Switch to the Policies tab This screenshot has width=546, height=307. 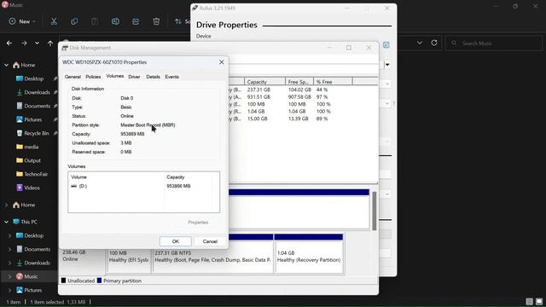coord(93,77)
